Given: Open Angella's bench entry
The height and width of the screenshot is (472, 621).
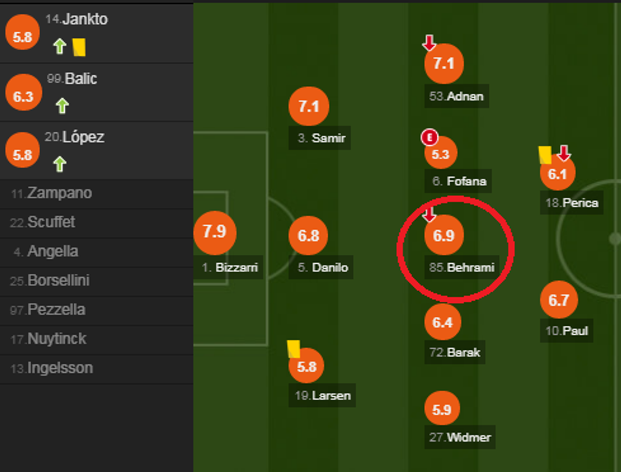Looking at the screenshot, I should tap(52, 251).
